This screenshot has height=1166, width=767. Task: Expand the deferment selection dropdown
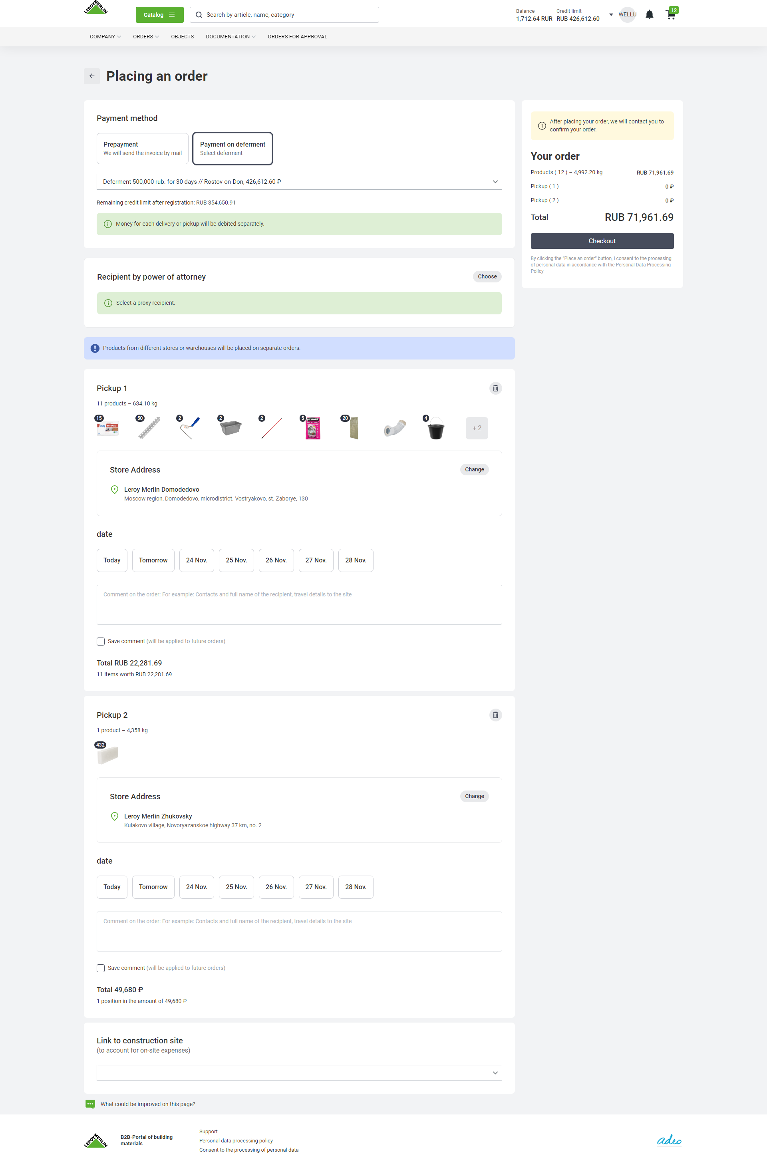point(299,182)
